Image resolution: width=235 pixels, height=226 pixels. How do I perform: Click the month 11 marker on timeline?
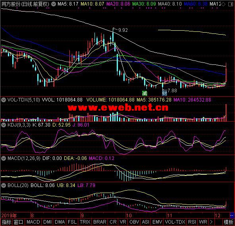(x=170, y=216)
